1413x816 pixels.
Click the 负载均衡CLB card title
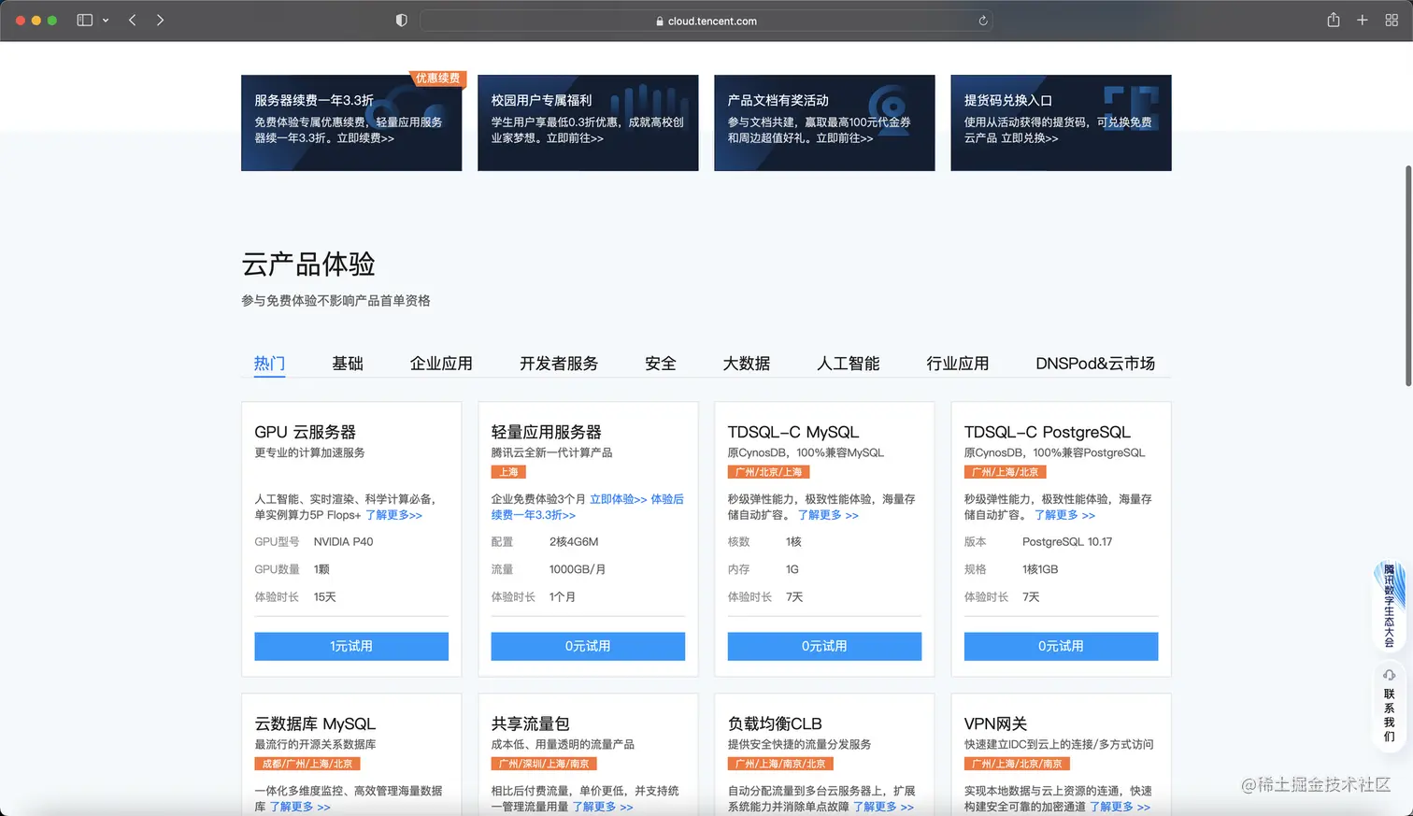click(775, 723)
